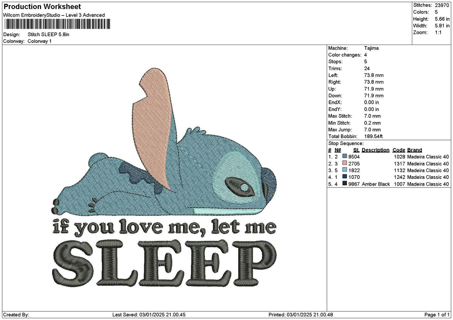Screen dimensions: 453x320
Task: Click the Total Bobbin value 189.54ft
Action: (373, 137)
